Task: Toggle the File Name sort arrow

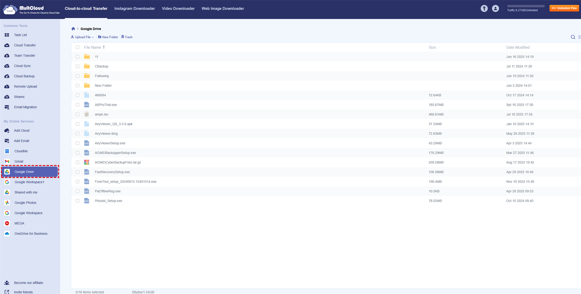Action: pyautogui.click(x=104, y=47)
